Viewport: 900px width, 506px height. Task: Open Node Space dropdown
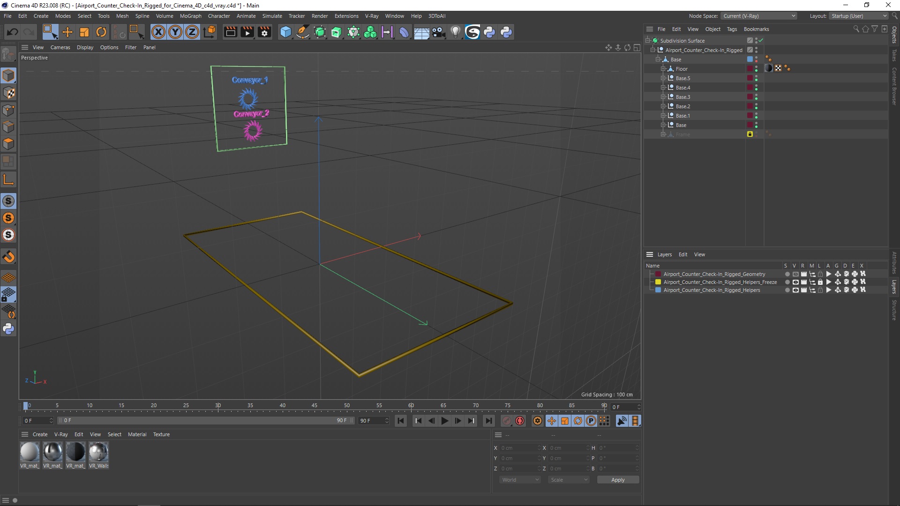pyautogui.click(x=759, y=16)
